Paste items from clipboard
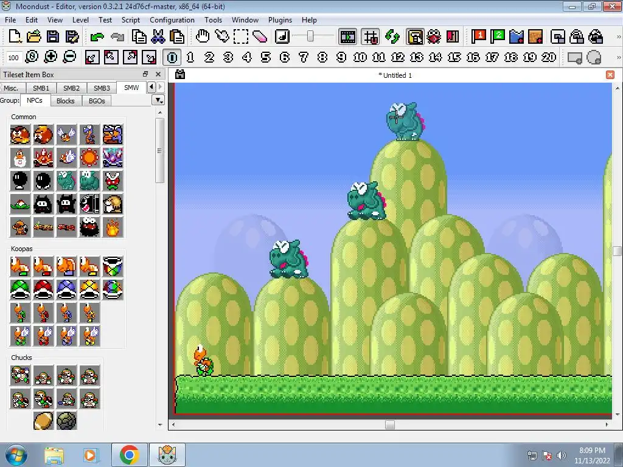The height and width of the screenshot is (467, 623). tap(177, 37)
